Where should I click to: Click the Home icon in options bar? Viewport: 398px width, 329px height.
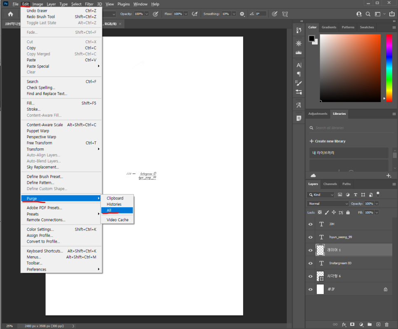pos(10,14)
